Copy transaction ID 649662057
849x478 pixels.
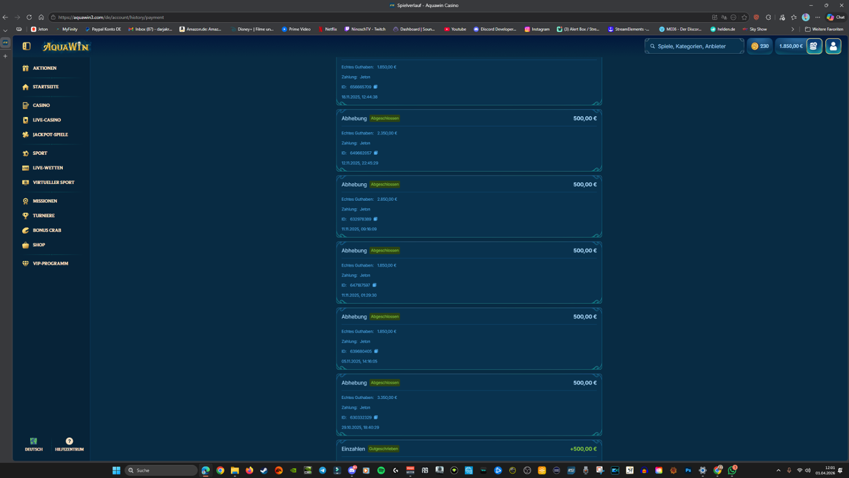click(376, 153)
